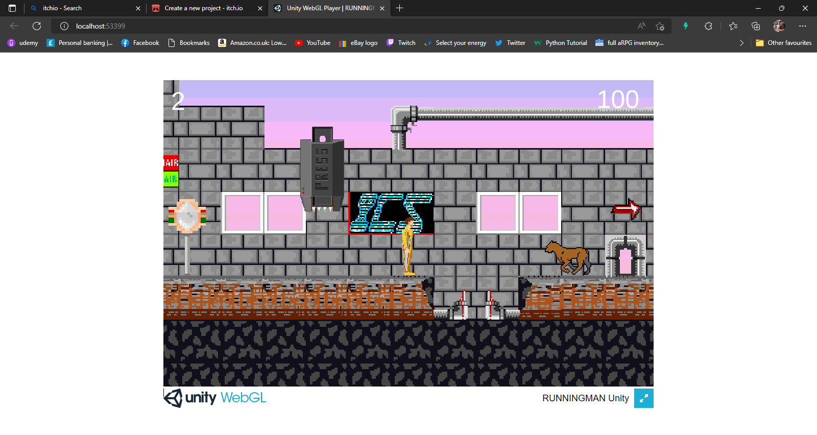Switch to the itchio - Search tab
Image resolution: width=817 pixels, height=435 pixels.
85,8
